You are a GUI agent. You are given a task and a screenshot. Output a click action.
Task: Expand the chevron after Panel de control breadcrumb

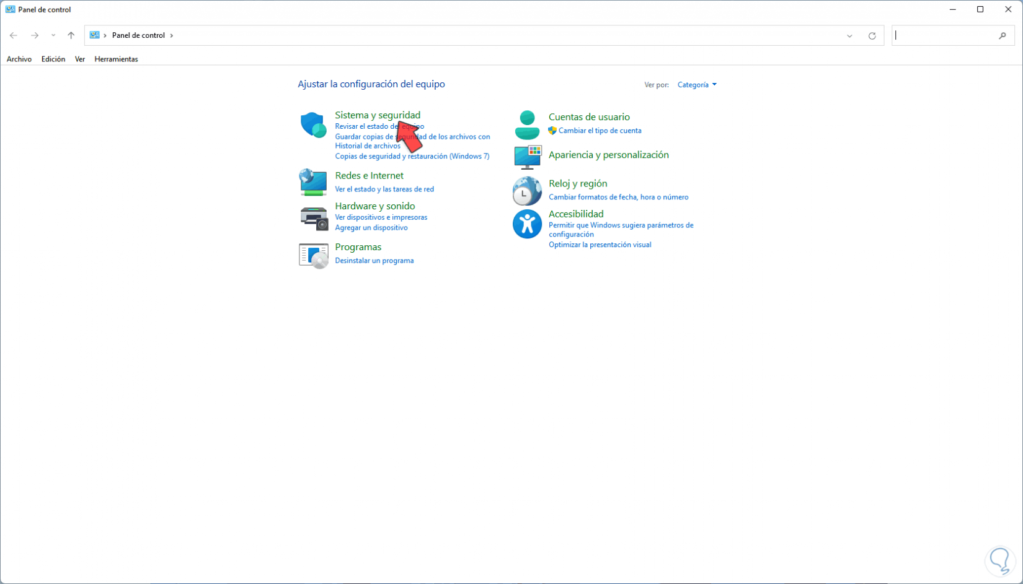[x=172, y=35]
